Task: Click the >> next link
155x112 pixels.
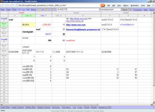Action: [24, 10]
